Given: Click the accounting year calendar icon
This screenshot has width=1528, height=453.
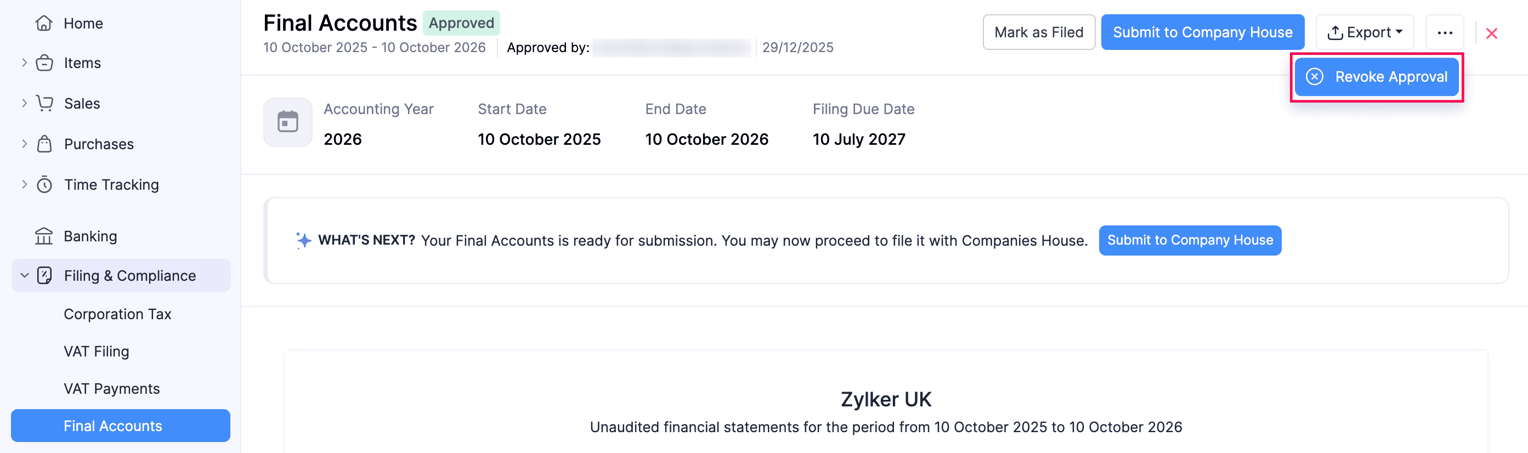Looking at the screenshot, I should pyautogui.click(x=288, y=122).
